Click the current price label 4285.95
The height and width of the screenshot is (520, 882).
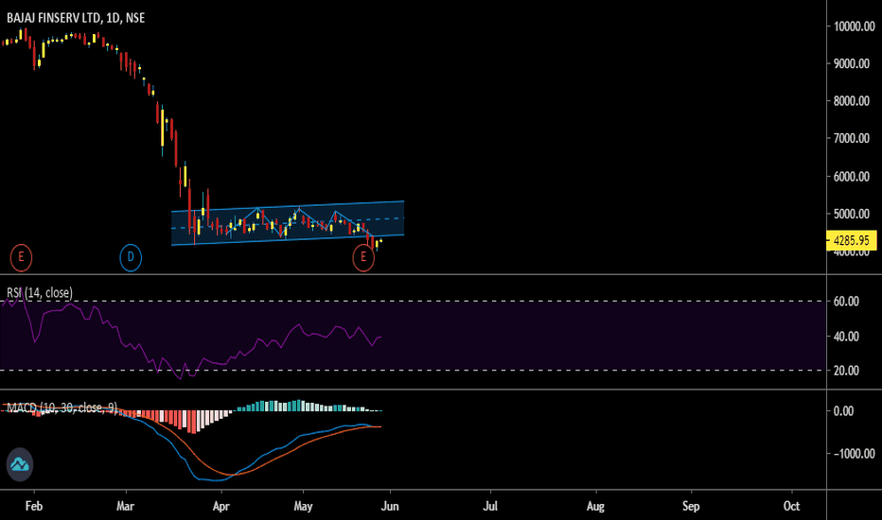(852, 240)
